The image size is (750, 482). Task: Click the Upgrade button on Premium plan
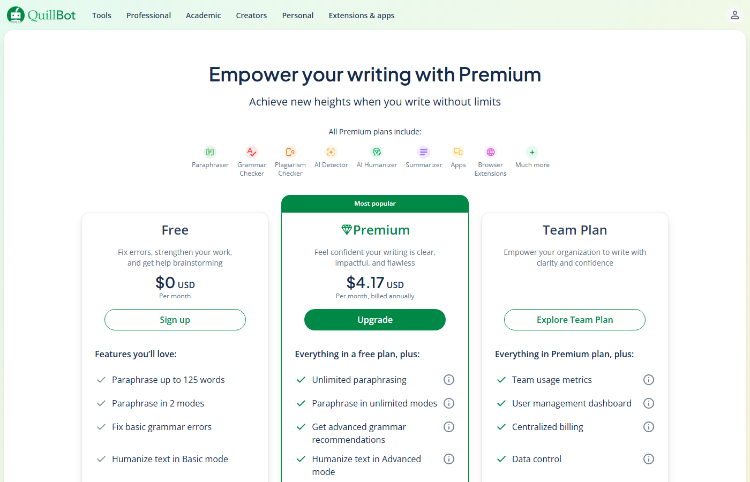click(x=374, y=320)
